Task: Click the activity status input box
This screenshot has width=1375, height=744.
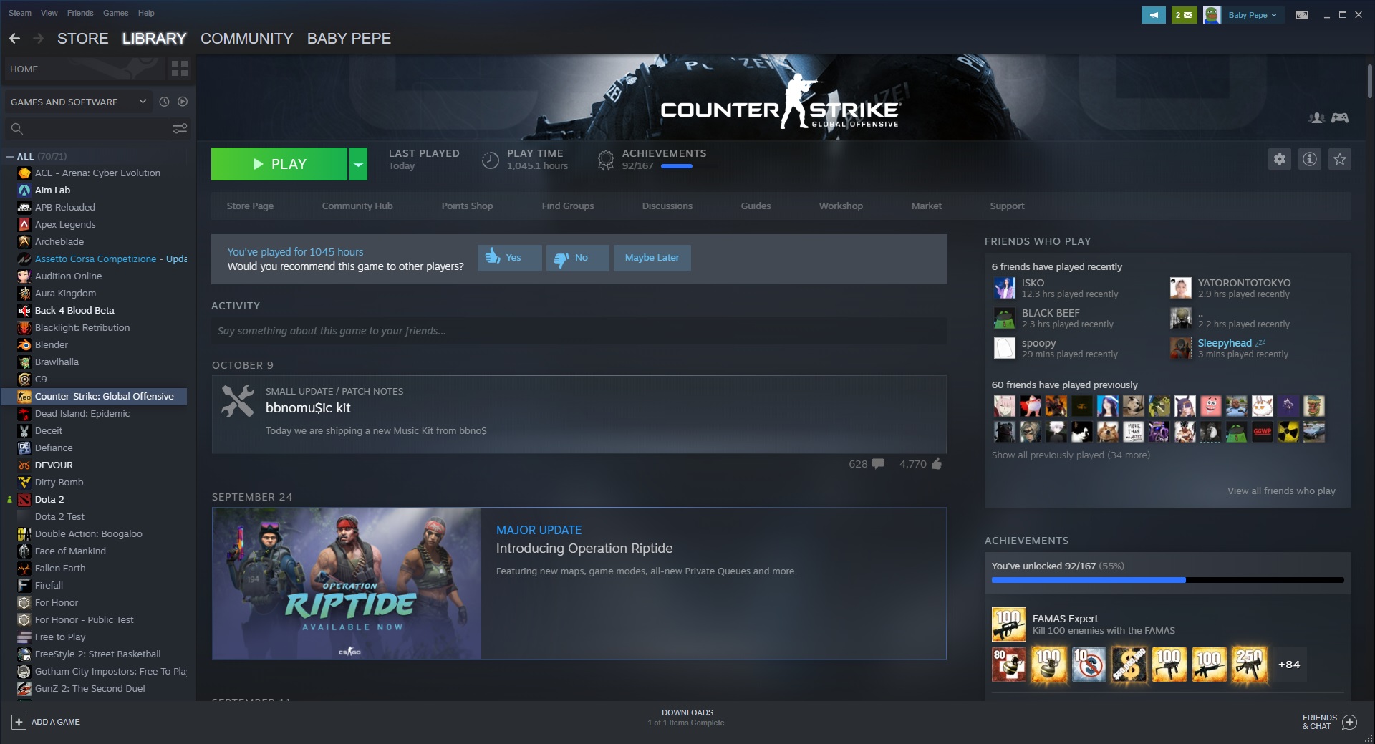Action: 579,331
